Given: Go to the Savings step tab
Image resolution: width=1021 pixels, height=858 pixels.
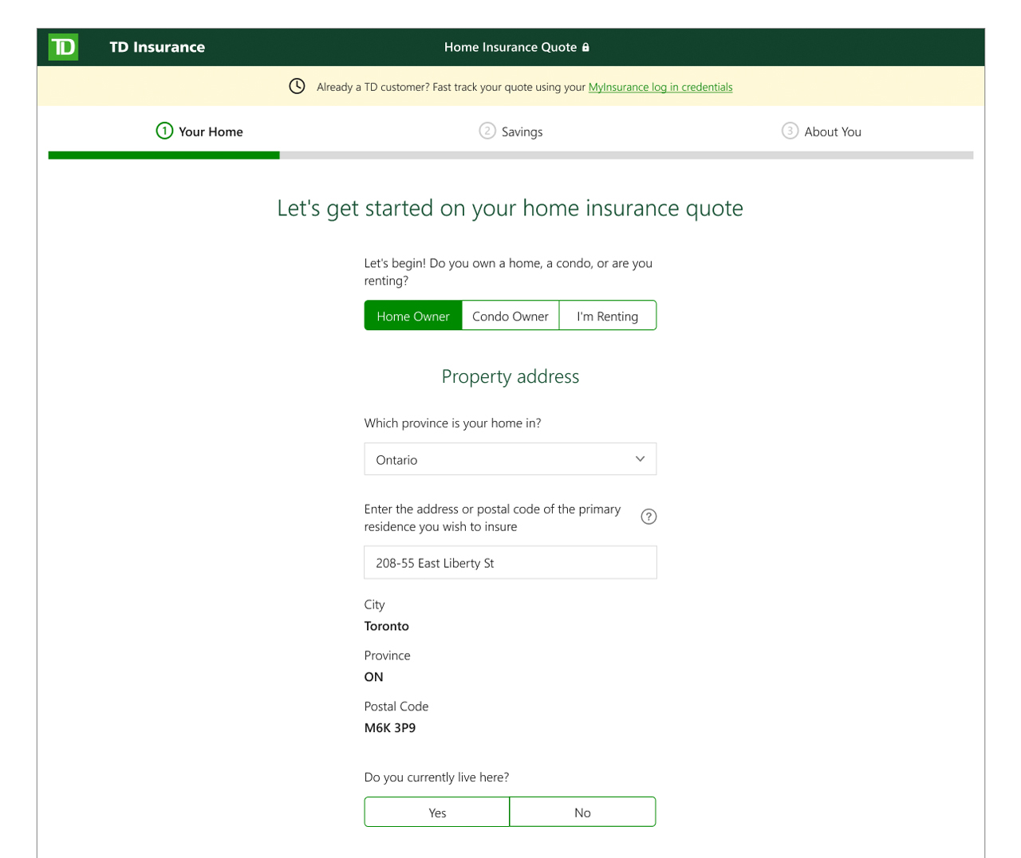Looking at the screenshot, I should [522, 132].
